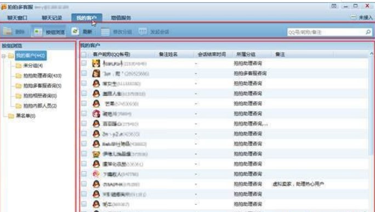Click the 修改分组 toolbar button label

122,32
